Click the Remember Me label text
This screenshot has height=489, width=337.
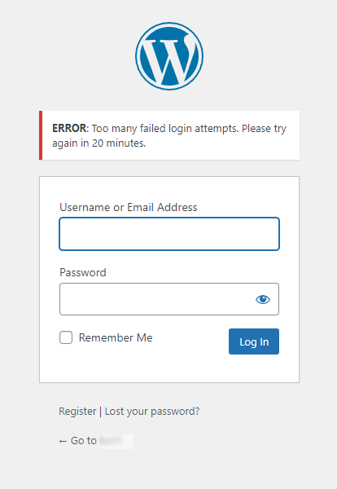(x=116, y=337)
